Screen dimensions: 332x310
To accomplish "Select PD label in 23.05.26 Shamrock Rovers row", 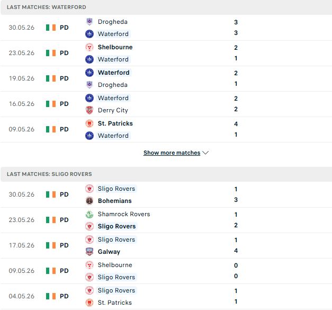I will (64, 220).
